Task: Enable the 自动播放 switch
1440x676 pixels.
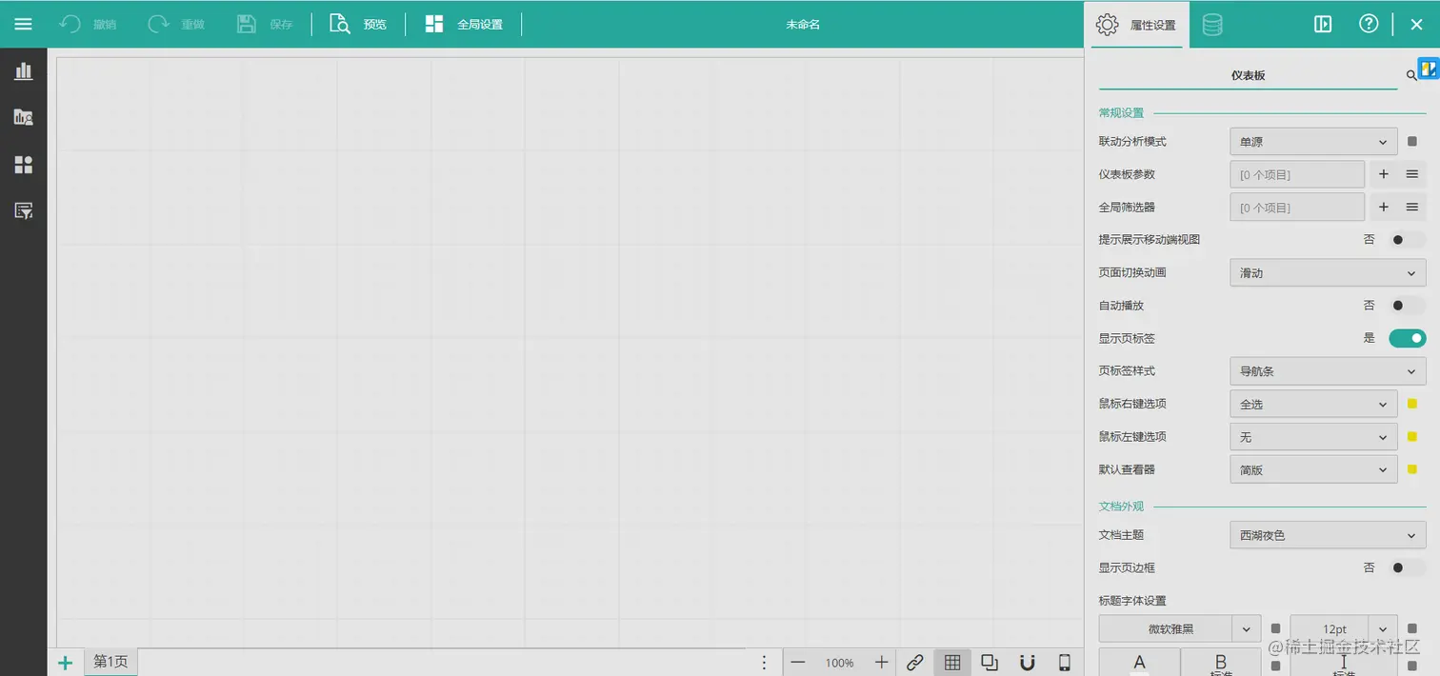Action: point(1408,306)
